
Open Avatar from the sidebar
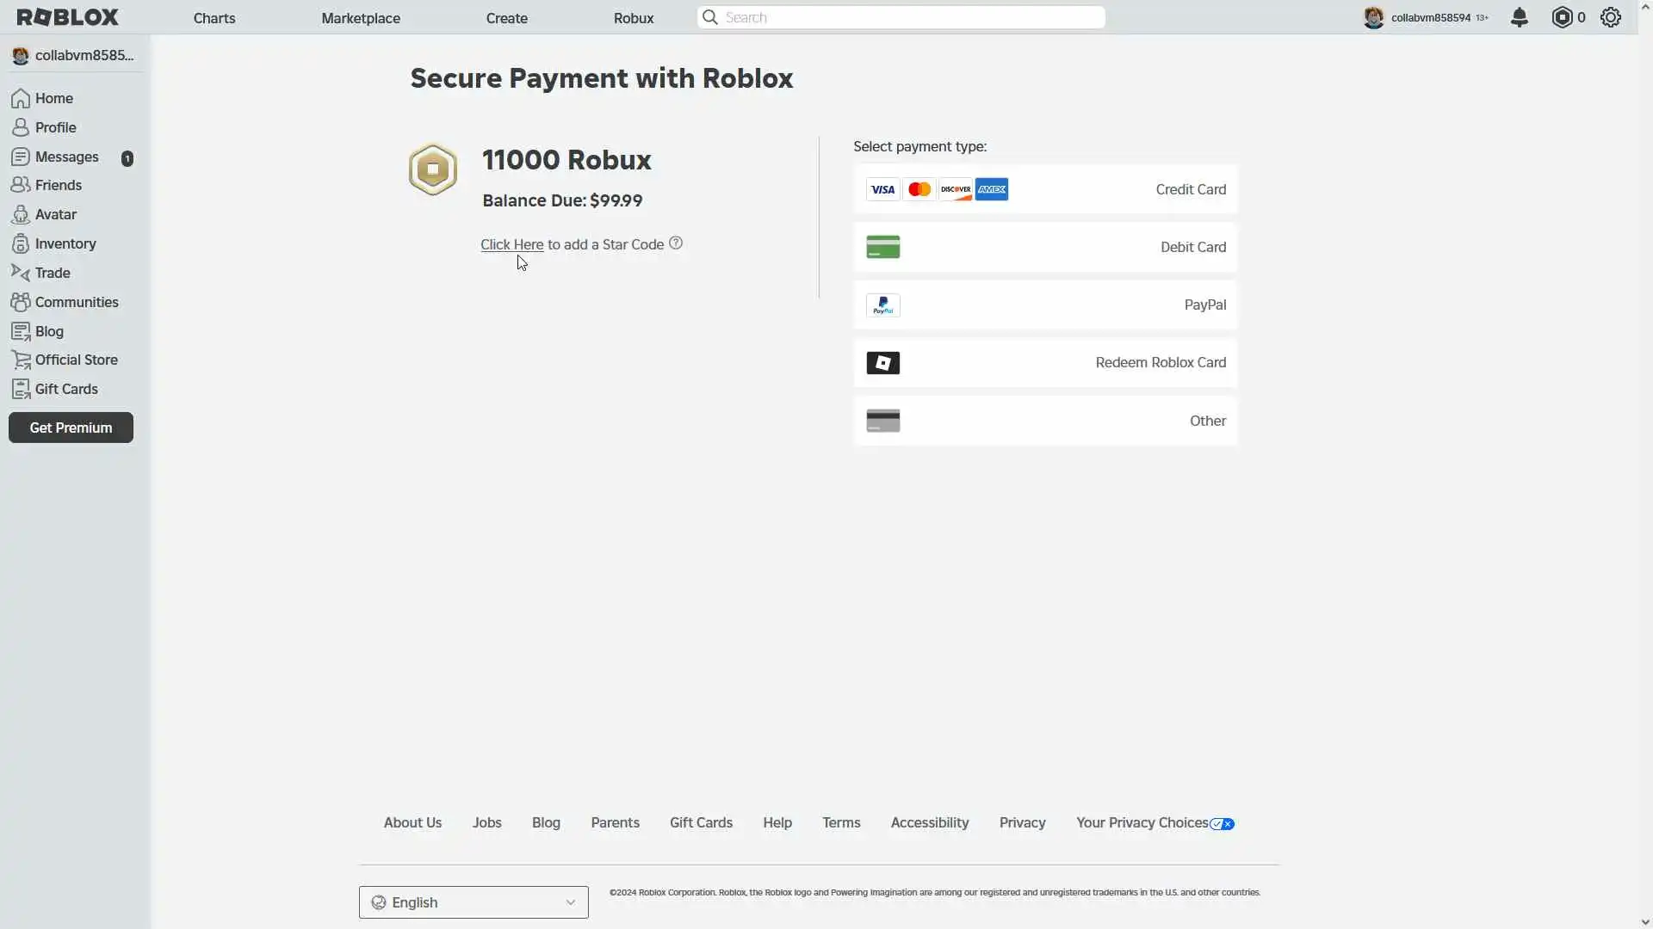[x=55, y=214]
